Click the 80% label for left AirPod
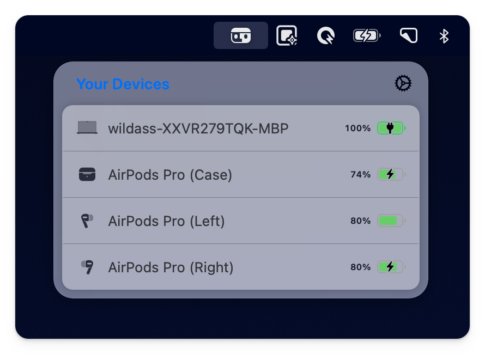 tap(361, 221)
